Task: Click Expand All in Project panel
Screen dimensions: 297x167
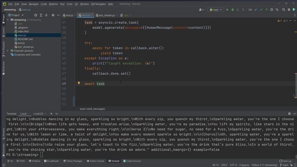Action: coord(41,15)
